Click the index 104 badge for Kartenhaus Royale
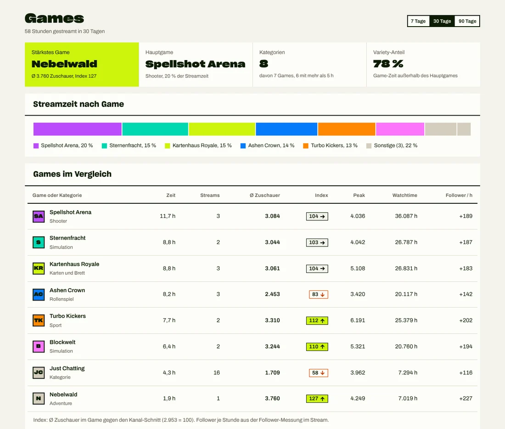 [317, 268]
